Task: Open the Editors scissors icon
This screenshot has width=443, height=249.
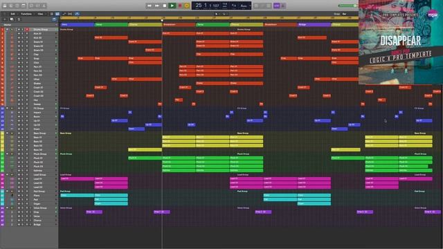Action: pos(44,6)
